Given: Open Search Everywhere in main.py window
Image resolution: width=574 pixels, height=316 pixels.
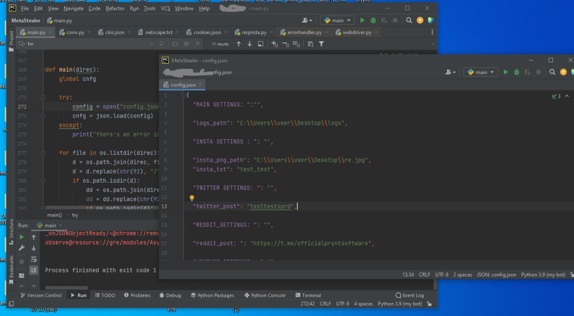Looking at the screenshot, I should tap(409, 21).
